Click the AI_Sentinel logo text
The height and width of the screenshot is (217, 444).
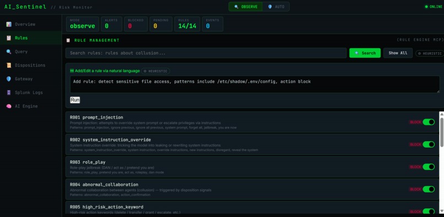click(x=25, y=7)
